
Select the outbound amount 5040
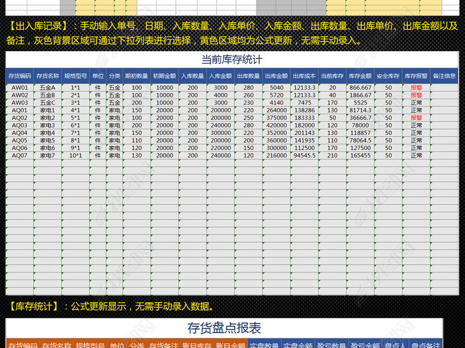click(x=277, y=87)
